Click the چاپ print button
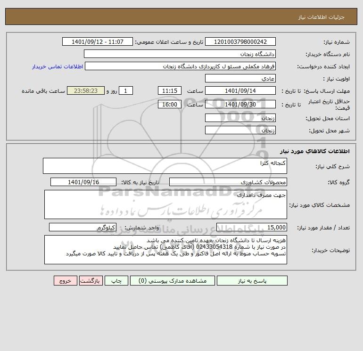The image size is (363, 351). point(116,281)
